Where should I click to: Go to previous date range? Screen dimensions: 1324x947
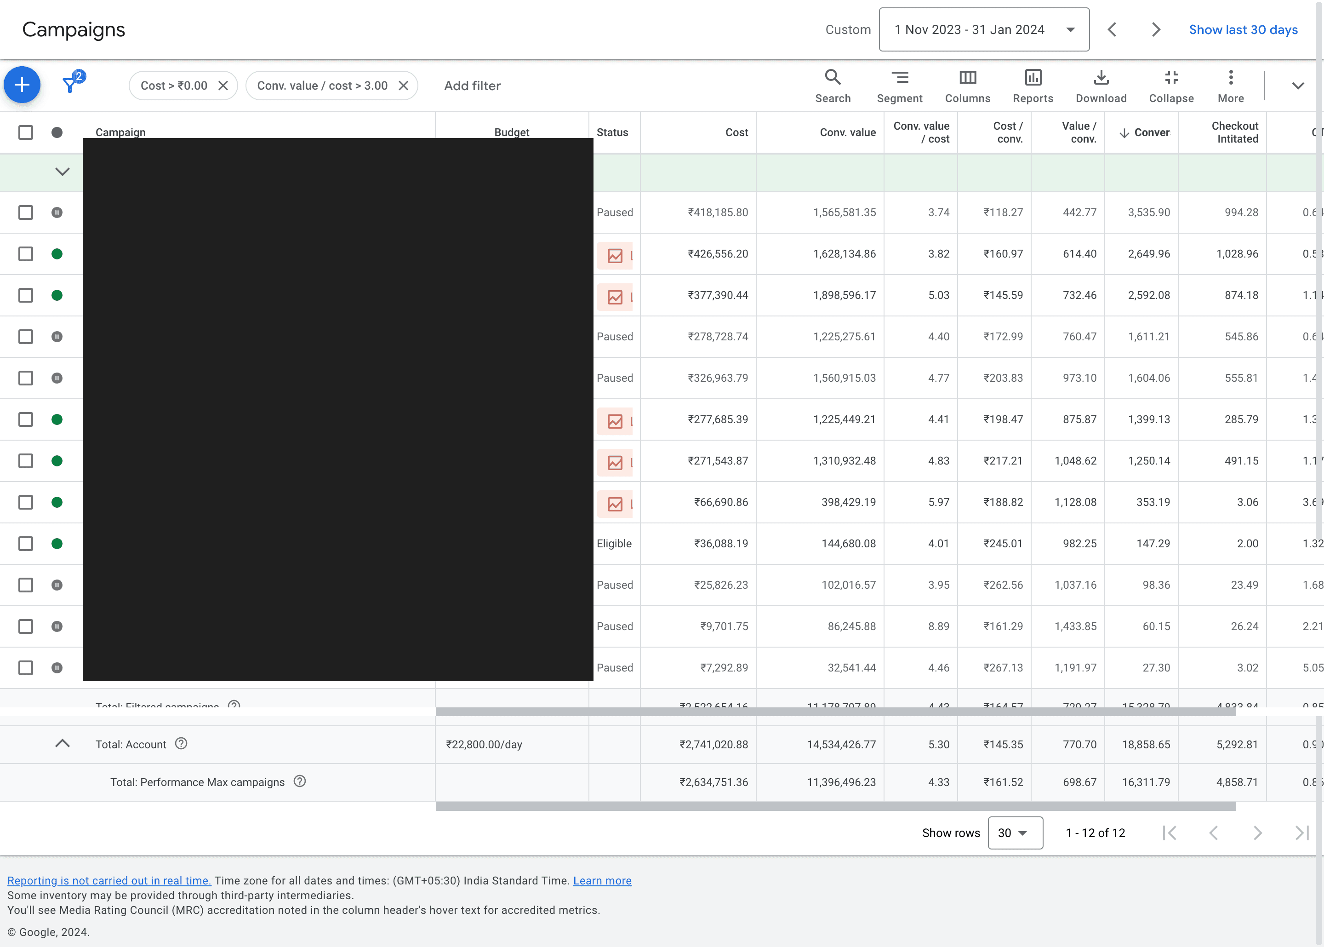1112,30
